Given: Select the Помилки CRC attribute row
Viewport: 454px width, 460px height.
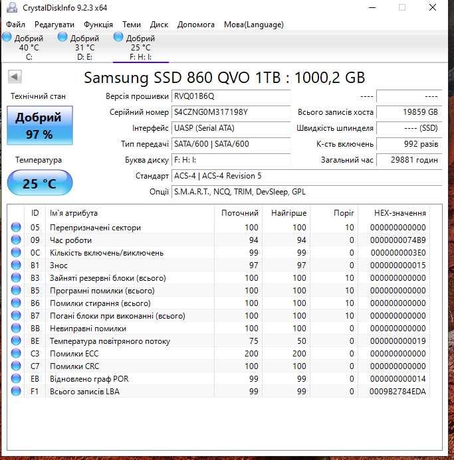Looking at the screenshot, I should (219, 366).
